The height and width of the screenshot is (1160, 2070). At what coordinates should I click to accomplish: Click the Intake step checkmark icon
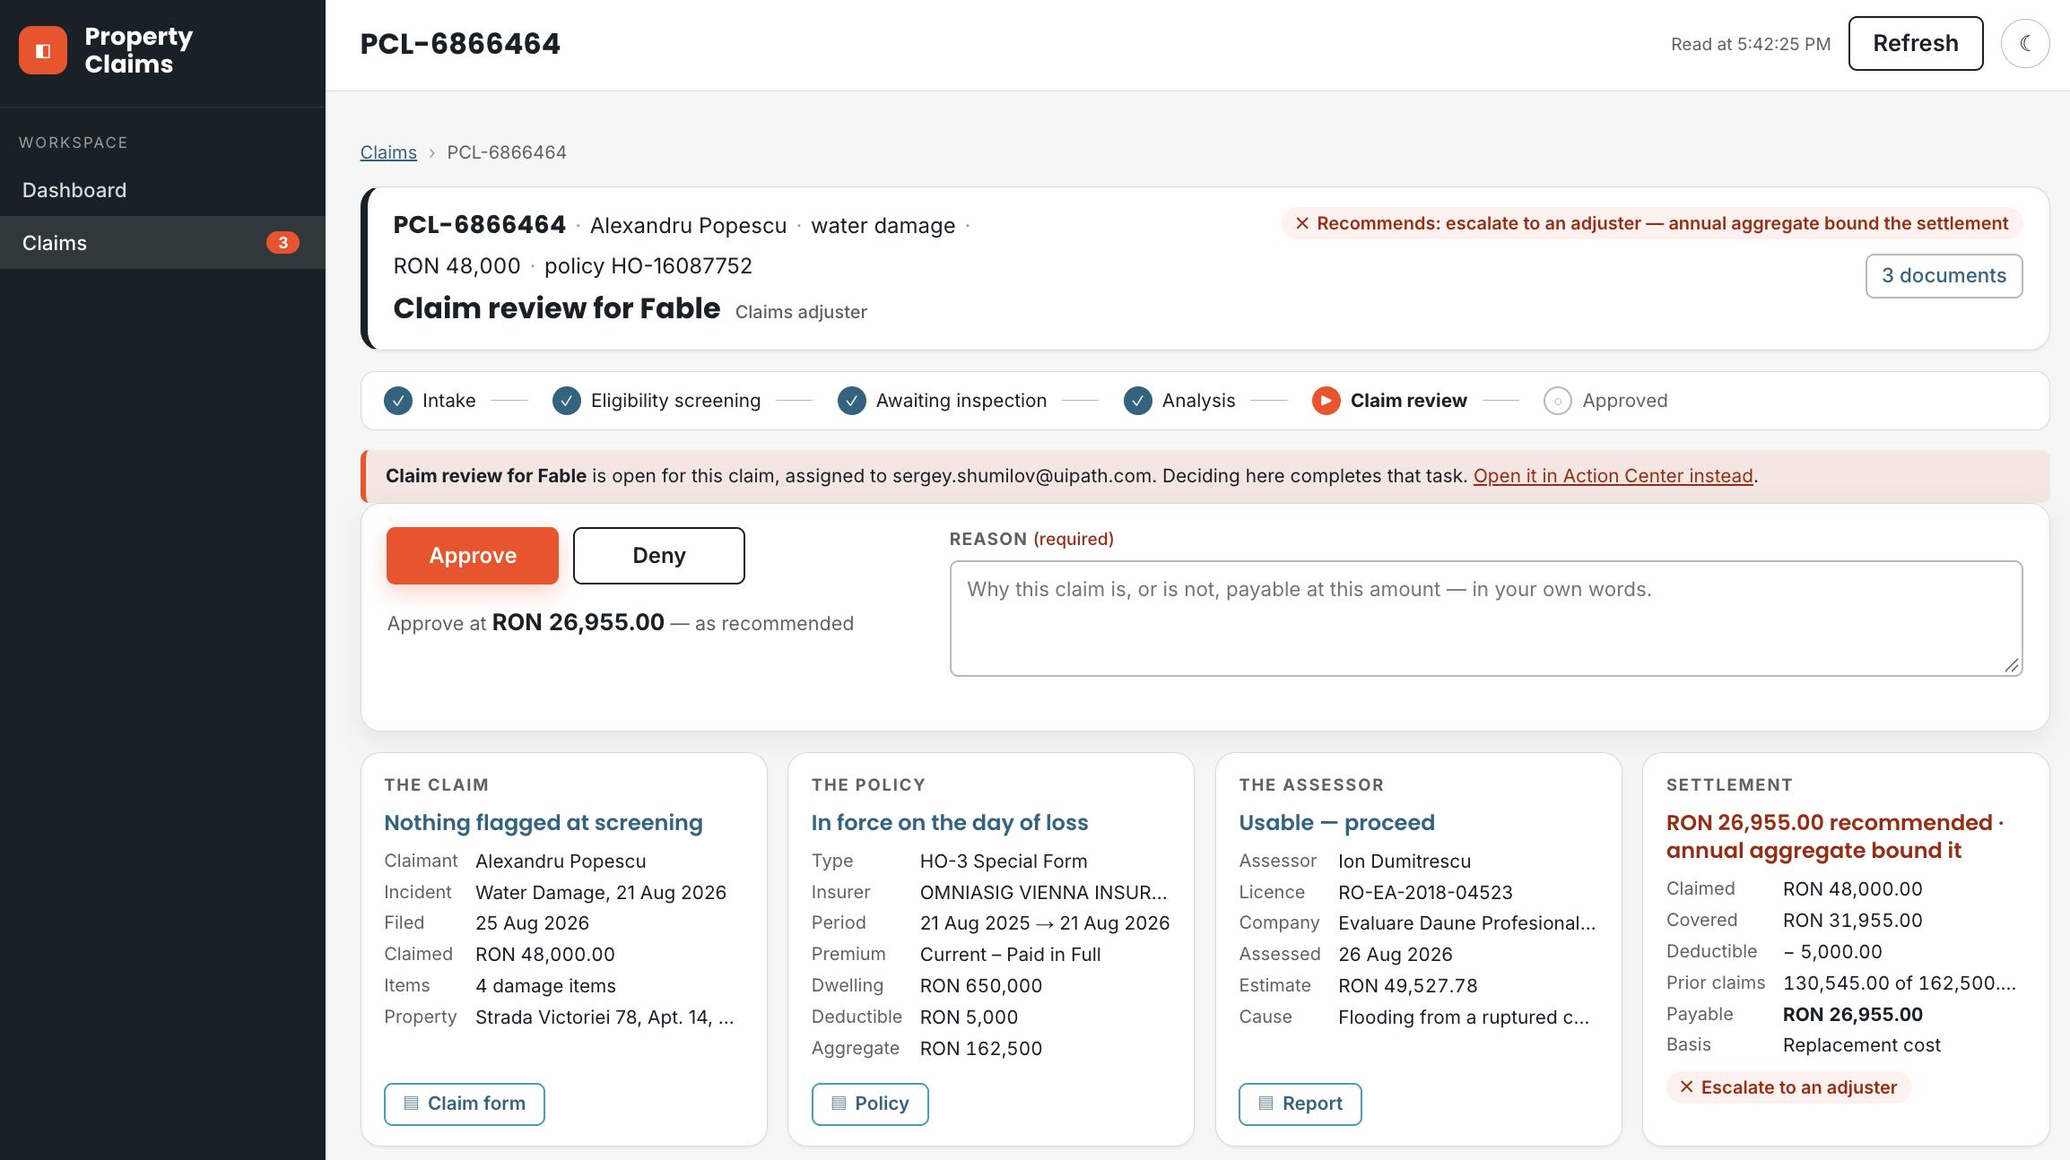coord(398,401)
